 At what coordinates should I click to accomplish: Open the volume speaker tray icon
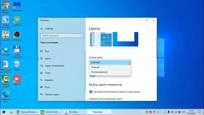(x=172, y=112)
